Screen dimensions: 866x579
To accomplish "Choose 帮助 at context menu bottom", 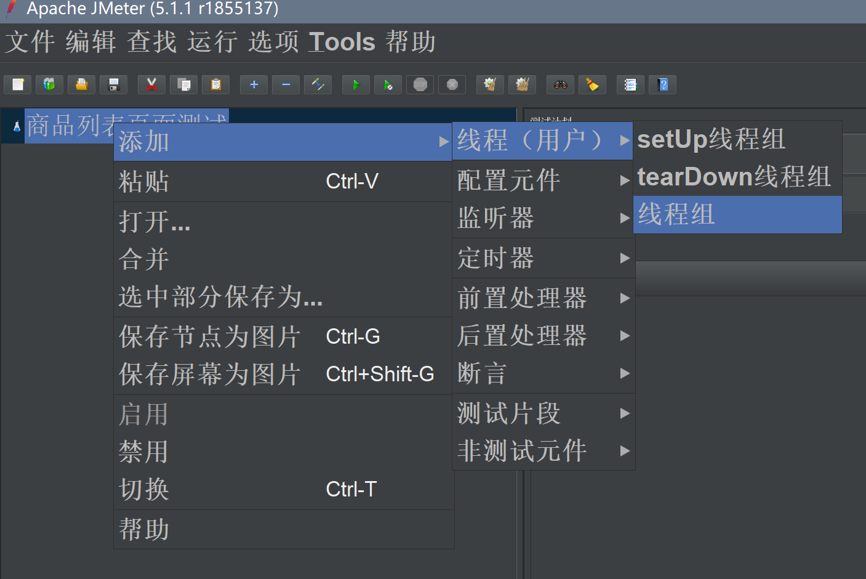I will click(x=283, y=529).
